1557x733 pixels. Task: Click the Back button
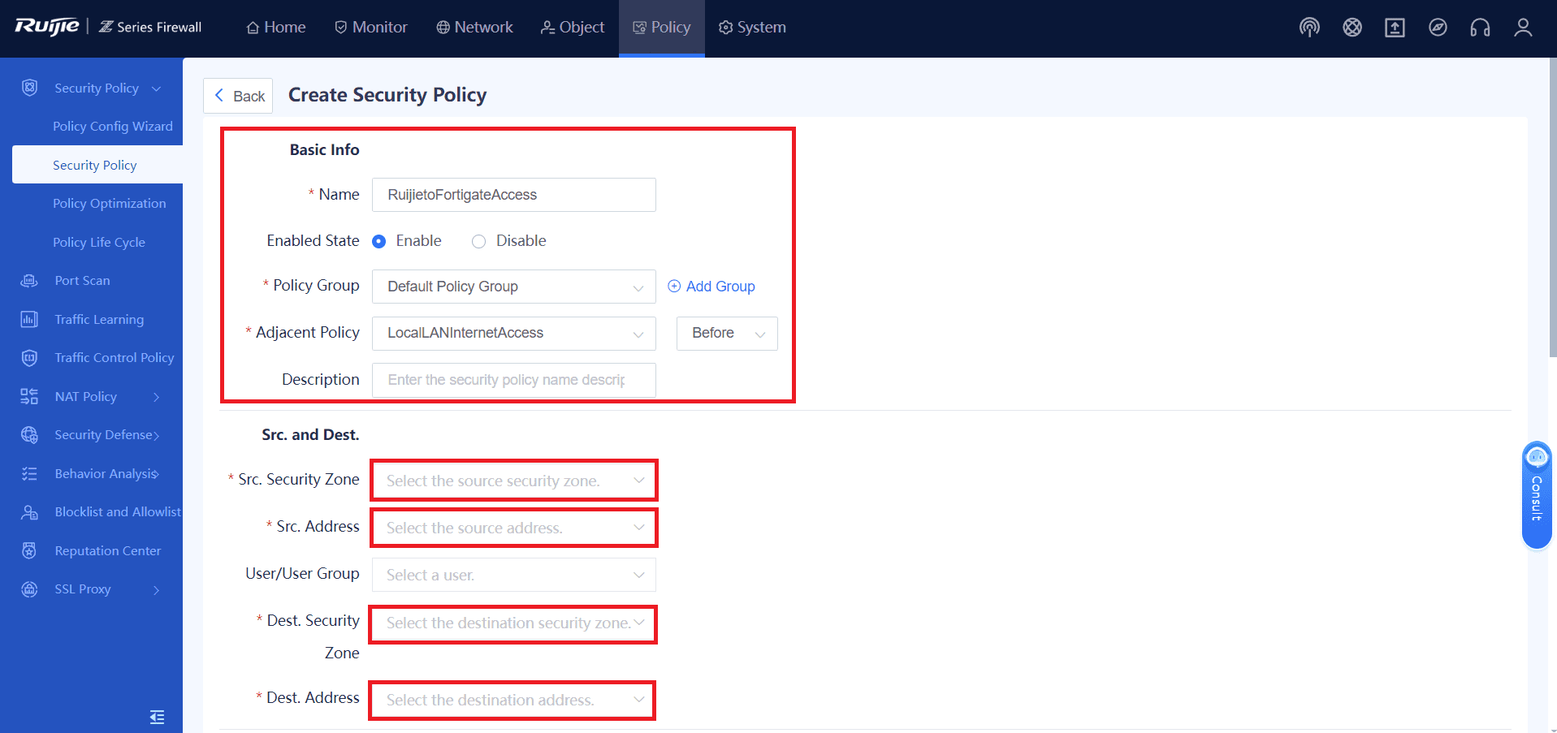(238, 96)
